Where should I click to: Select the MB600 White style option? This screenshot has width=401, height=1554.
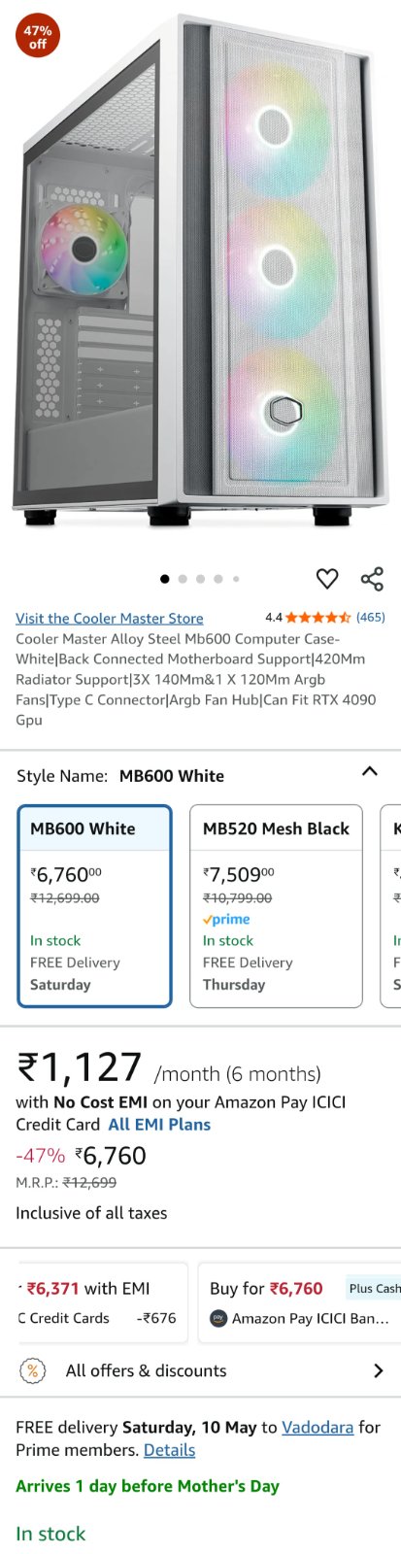pyautogui.click(x=95, y=906)
